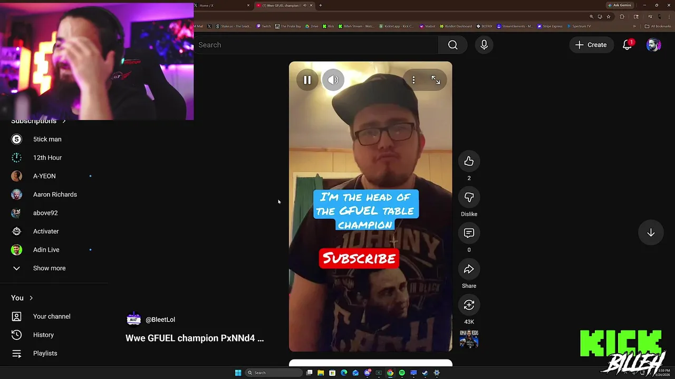This screenshot has height=379, width=675.
Task: Click the YouTube search magnifier button
Action: pyautogui.click(x=452, y=45)
